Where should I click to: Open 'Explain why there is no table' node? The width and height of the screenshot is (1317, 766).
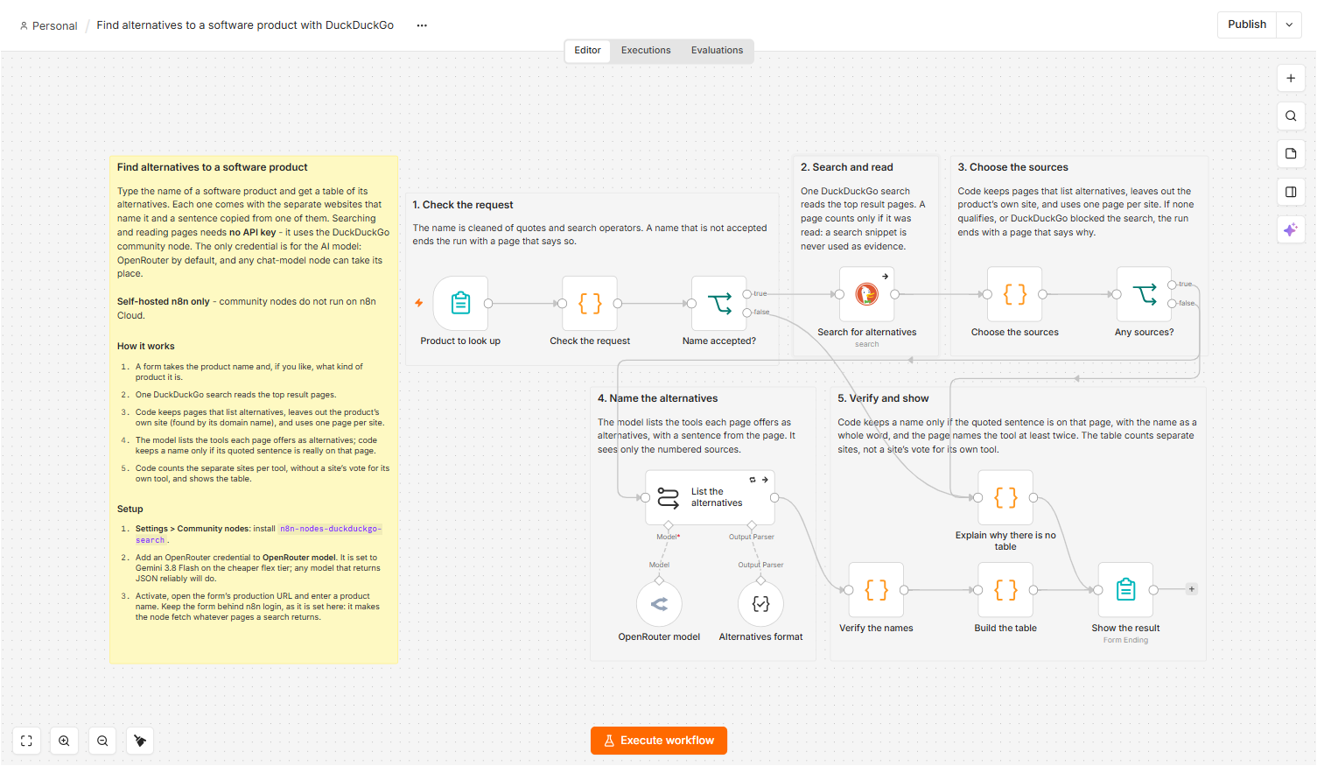[1005, 497]
